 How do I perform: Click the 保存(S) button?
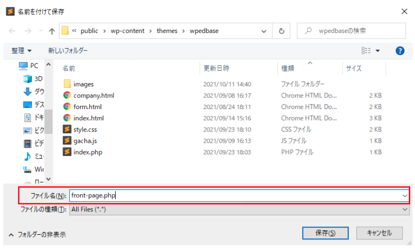pyautogui.click(x=325, y=233)
